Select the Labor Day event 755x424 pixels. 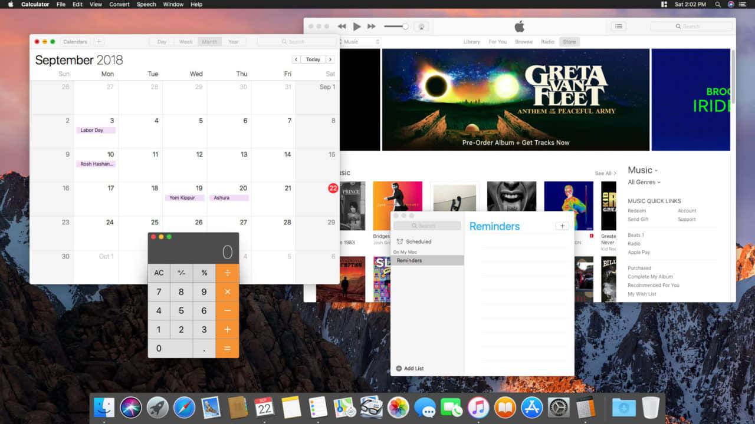click(96, 130)
